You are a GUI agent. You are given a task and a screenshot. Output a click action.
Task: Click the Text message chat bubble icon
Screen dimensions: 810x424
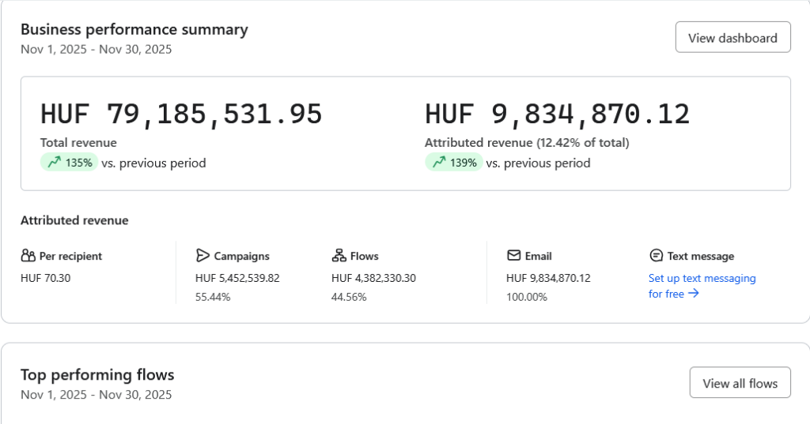[x=656, y=256]
